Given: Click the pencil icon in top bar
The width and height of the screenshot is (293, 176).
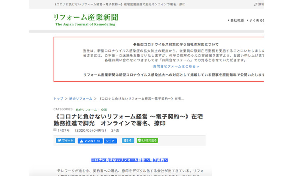Looking at the screenshot, I should tap(256, 4).
